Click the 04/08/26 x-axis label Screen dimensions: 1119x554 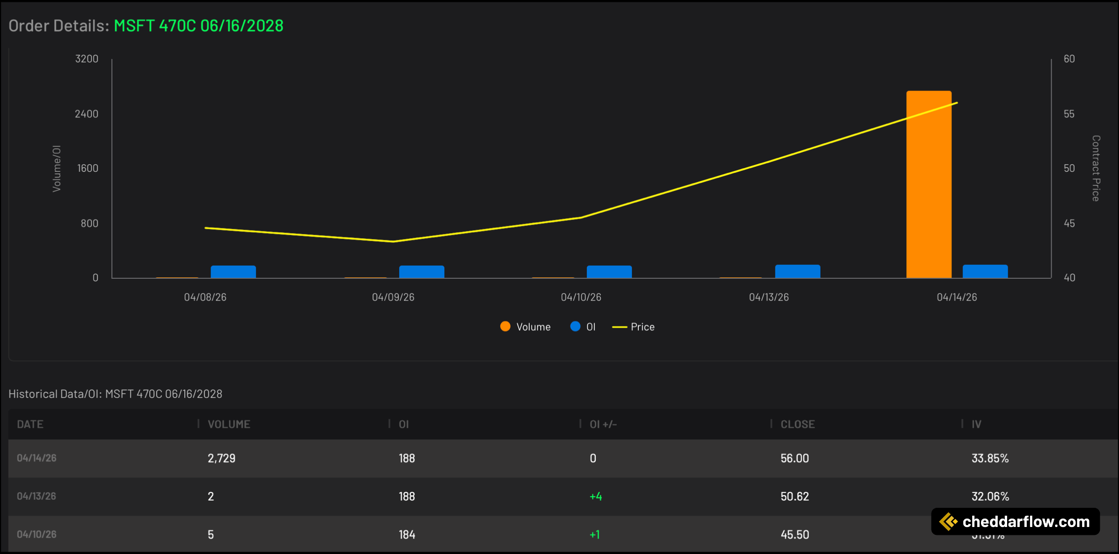(x=205, y=297)
